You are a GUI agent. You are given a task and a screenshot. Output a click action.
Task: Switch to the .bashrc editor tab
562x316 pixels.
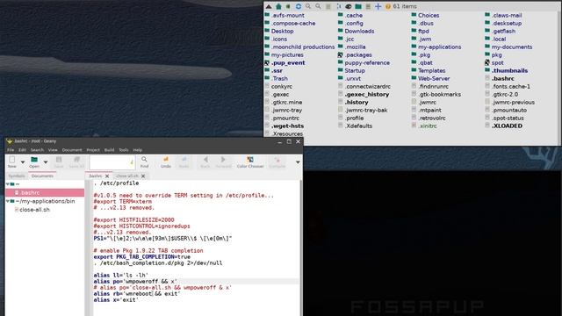click(x=96, y=176)
